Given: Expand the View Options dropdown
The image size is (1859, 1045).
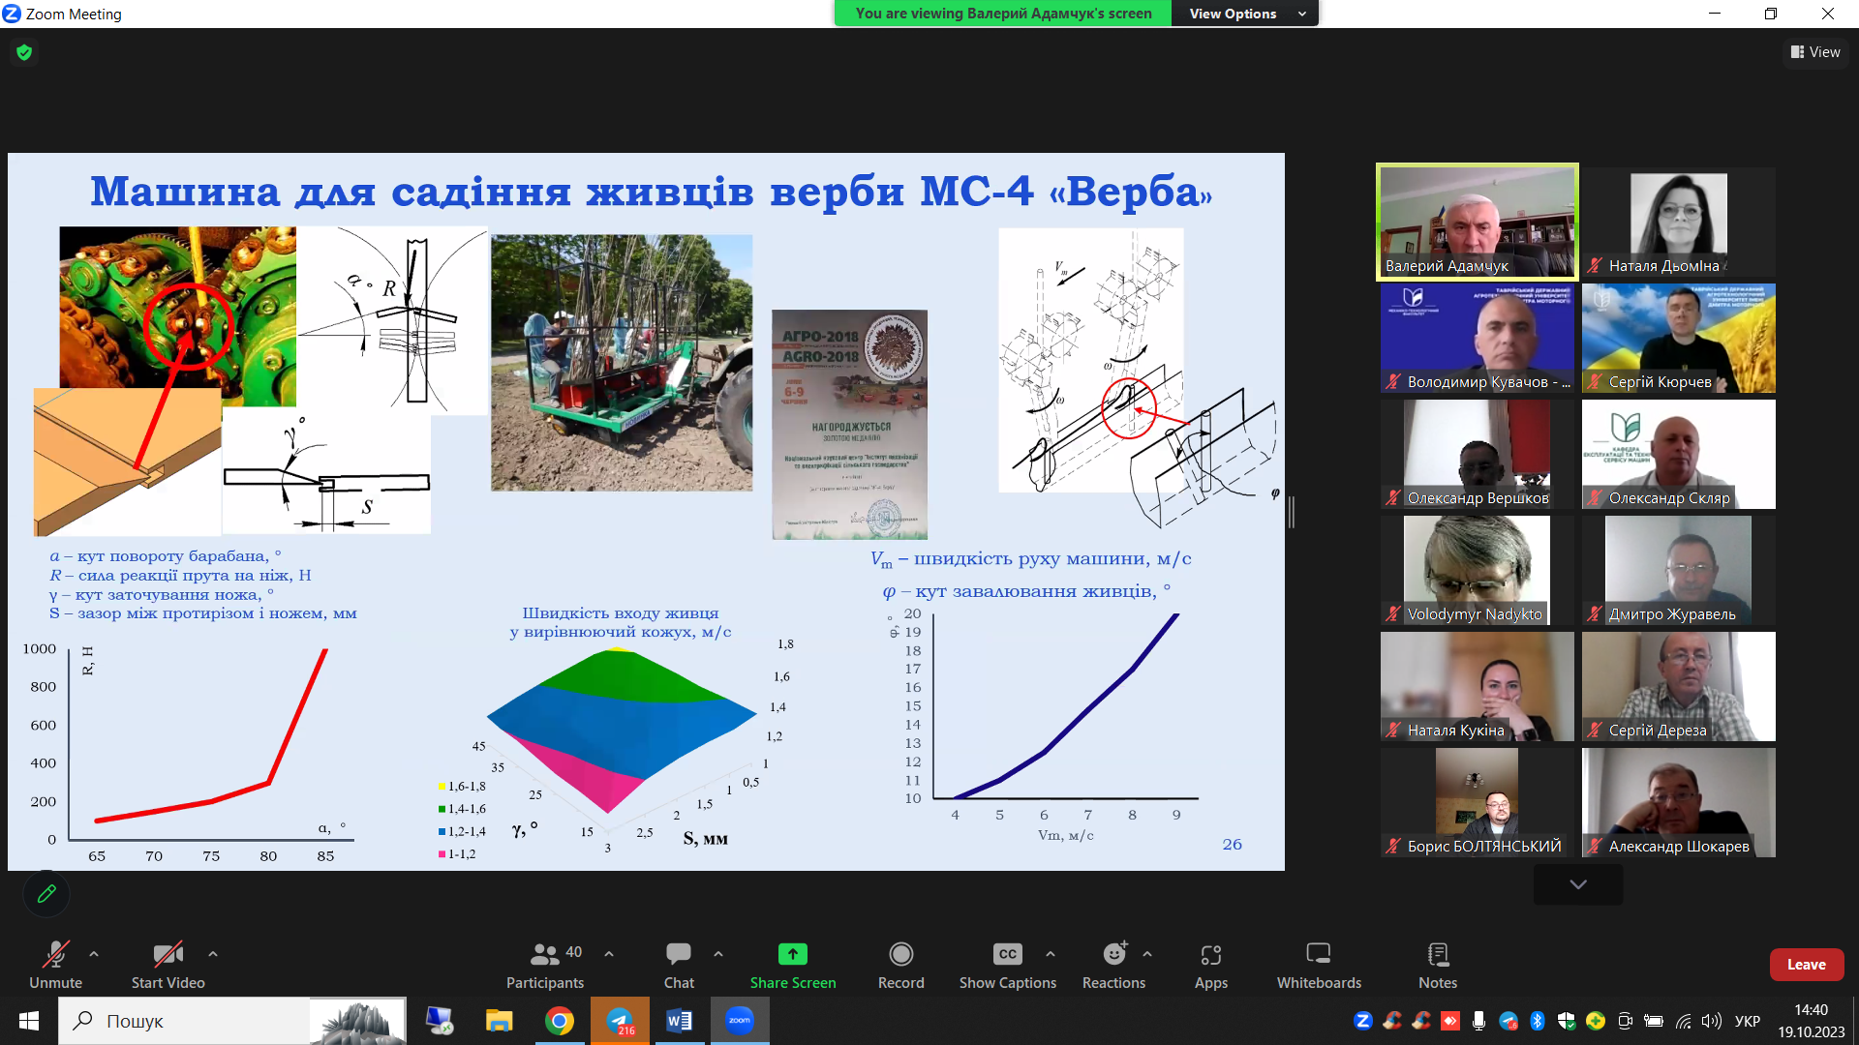Looking at the screenshot, I should tap(1245, 14).
